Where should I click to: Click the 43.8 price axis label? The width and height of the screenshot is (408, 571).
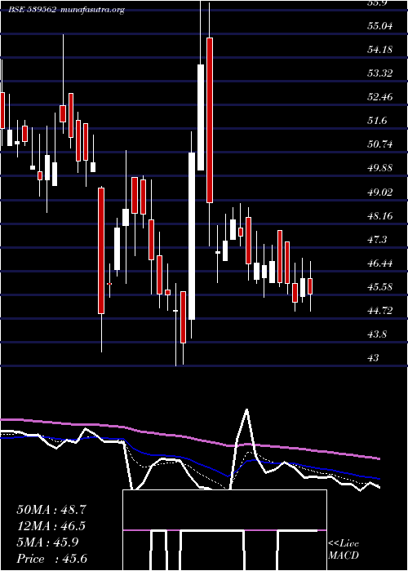(x=377, y=334)
